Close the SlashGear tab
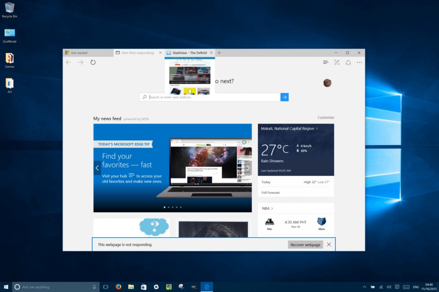The width and height of the screenshot is (439, 292). point(211,53)
